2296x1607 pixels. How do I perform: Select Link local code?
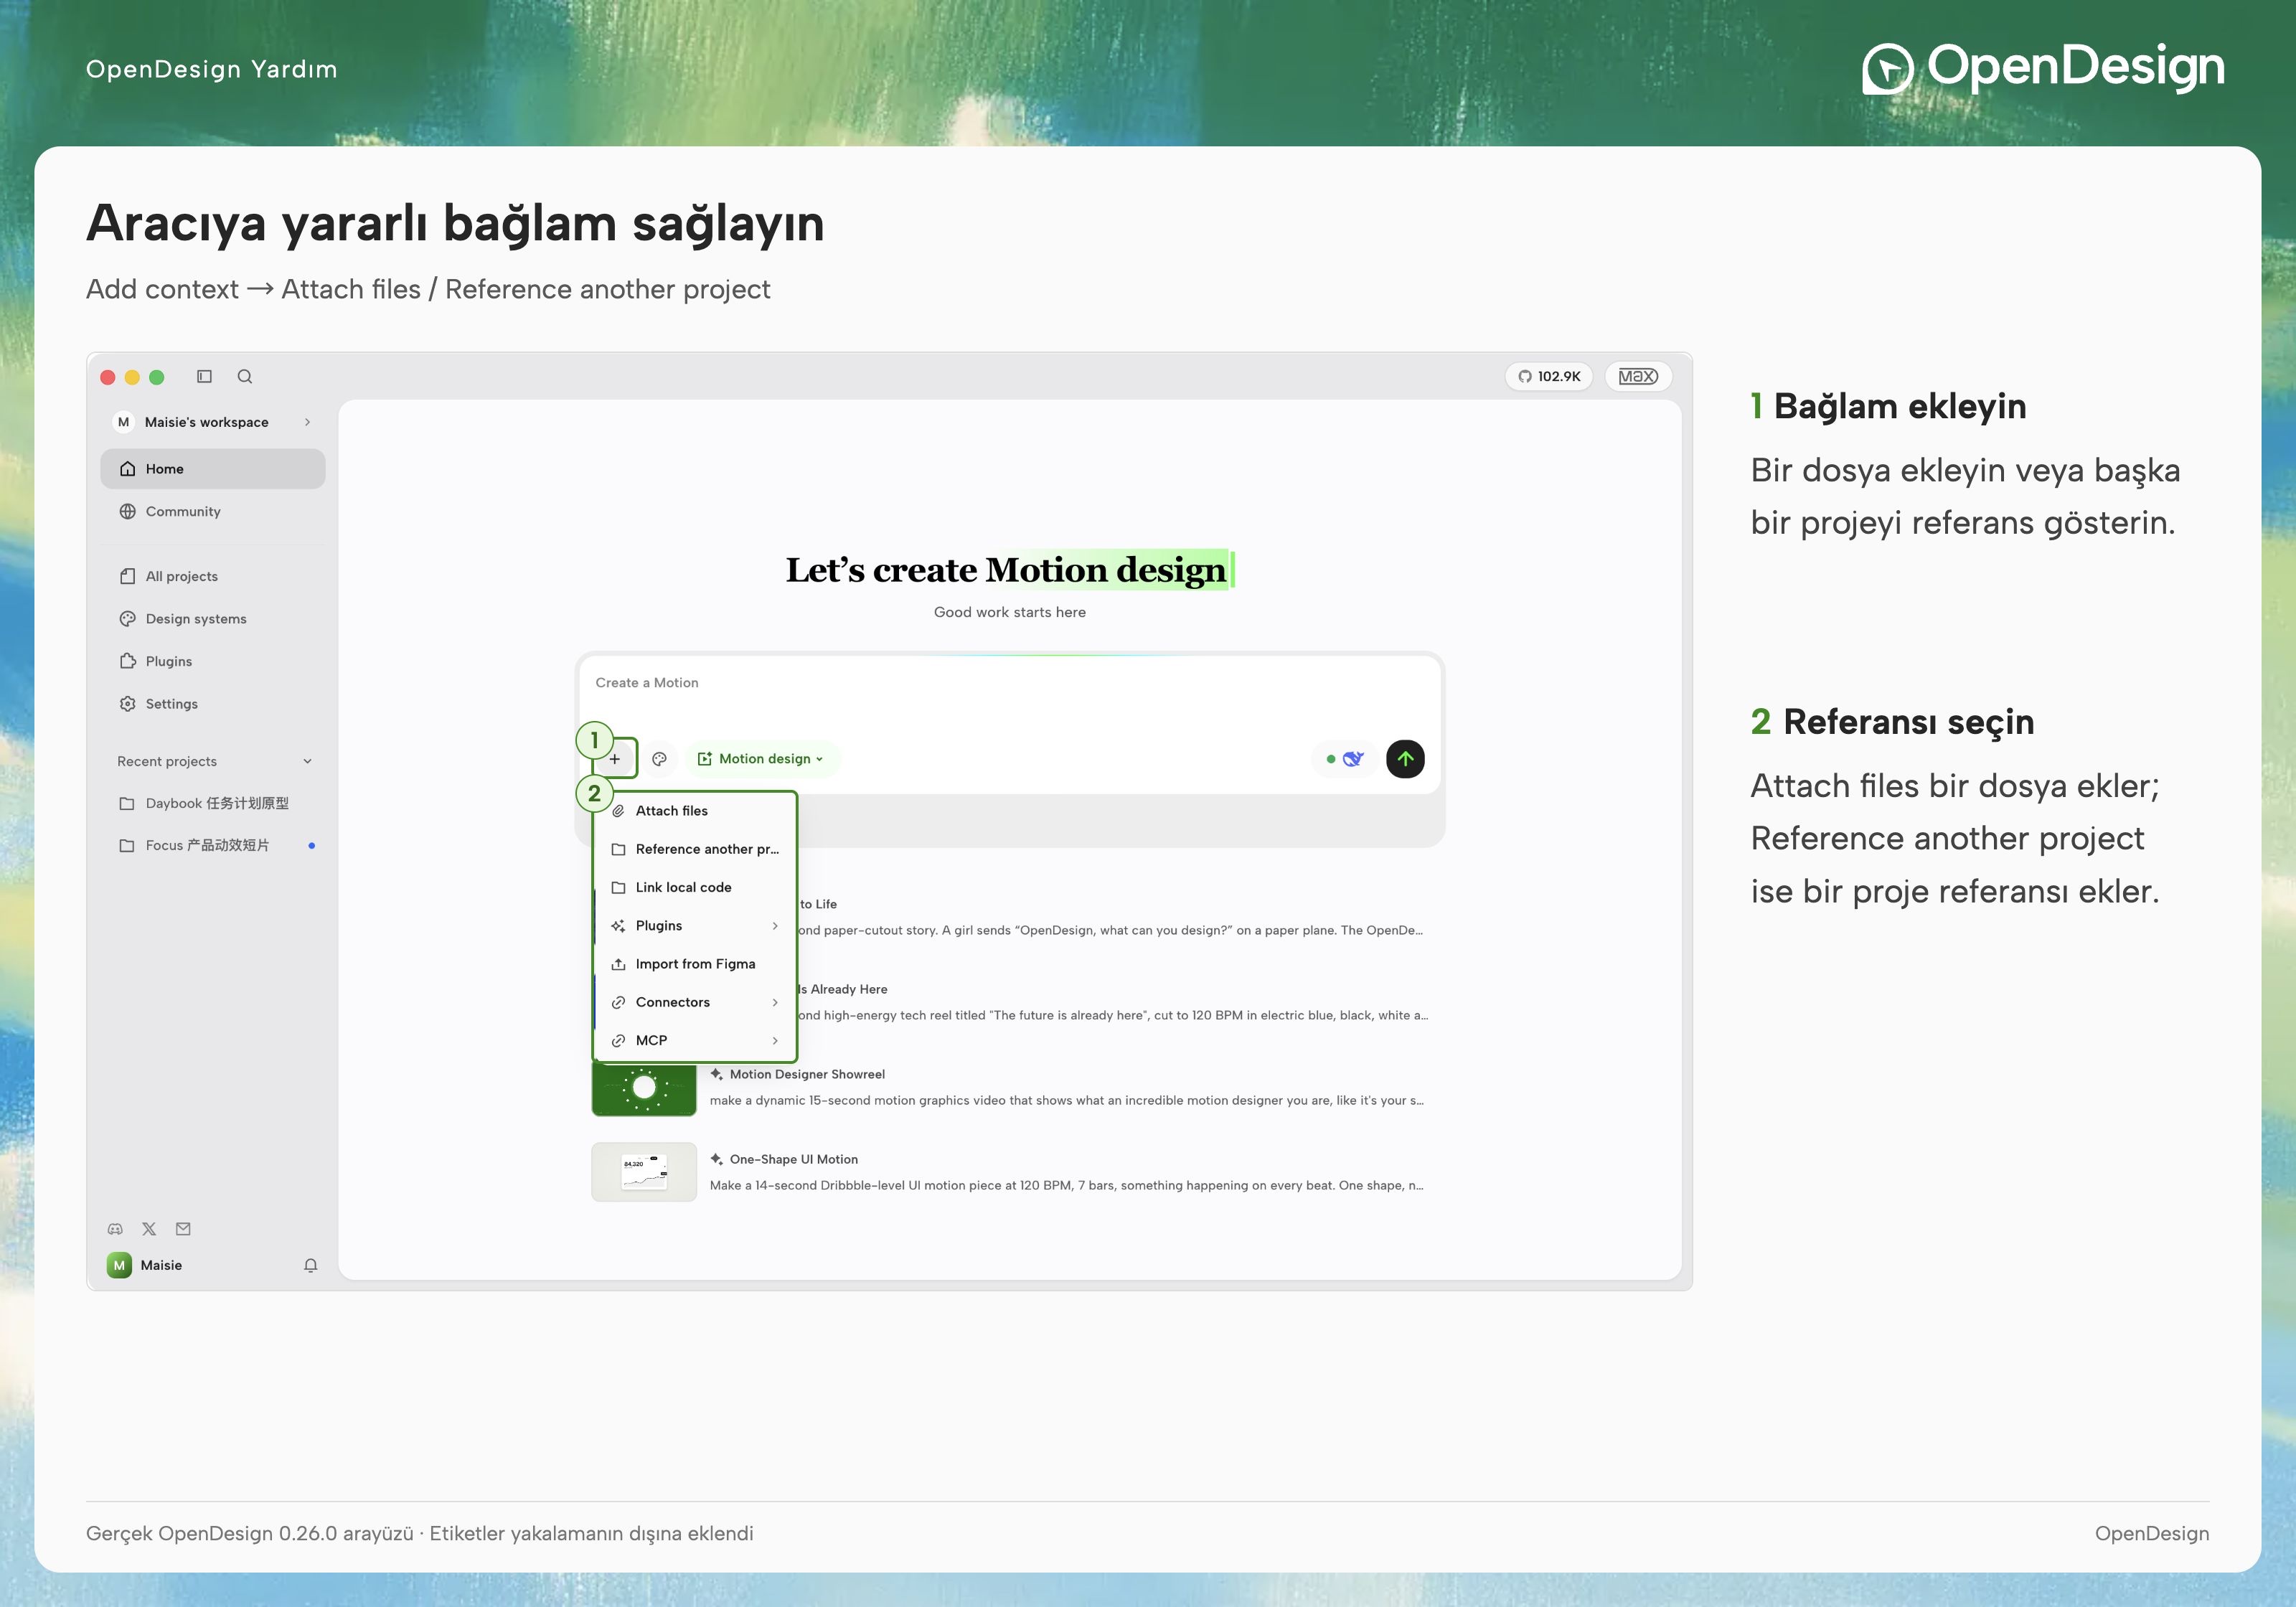(695, 887)
